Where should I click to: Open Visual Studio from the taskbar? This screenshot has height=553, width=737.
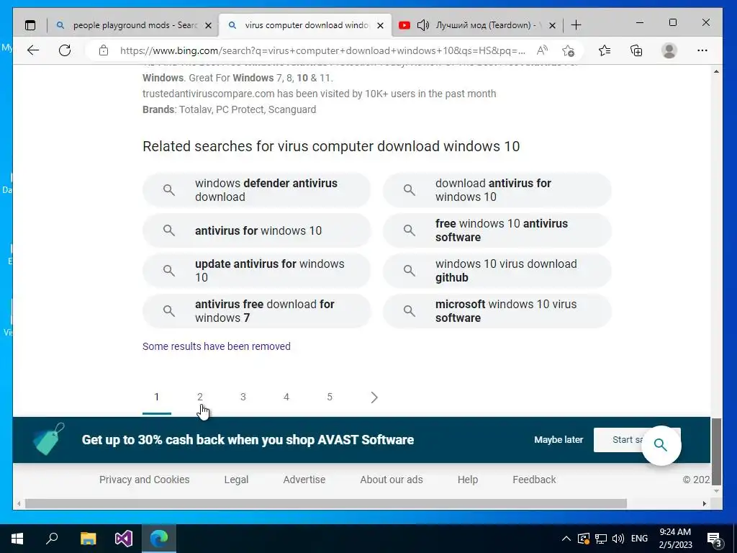click(124, 539)
